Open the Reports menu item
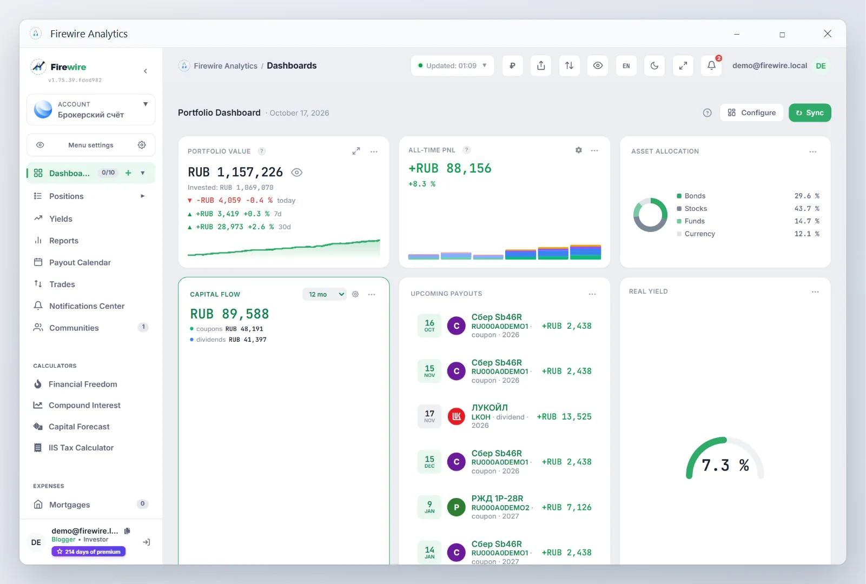 [91, 241]
